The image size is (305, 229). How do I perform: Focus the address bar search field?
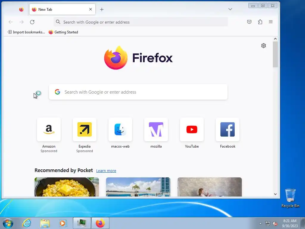pyautogui.click(x=141, y=22)
